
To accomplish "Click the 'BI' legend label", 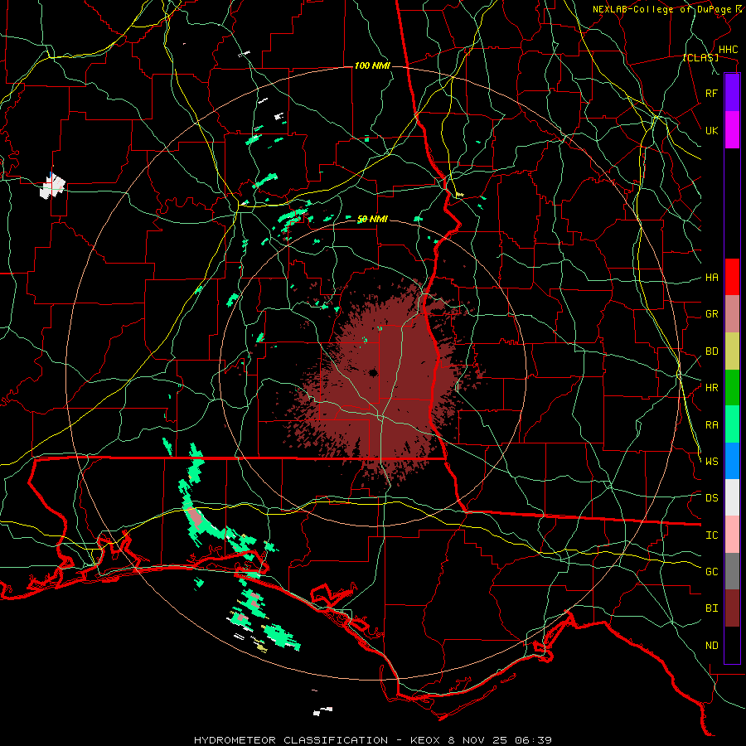I will click(x=712, y=608).
